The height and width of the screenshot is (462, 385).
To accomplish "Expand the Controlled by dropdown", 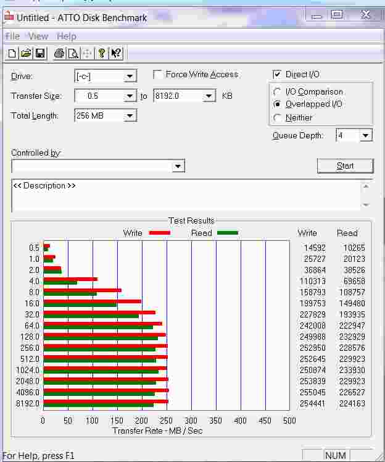I will pos(178,166).
